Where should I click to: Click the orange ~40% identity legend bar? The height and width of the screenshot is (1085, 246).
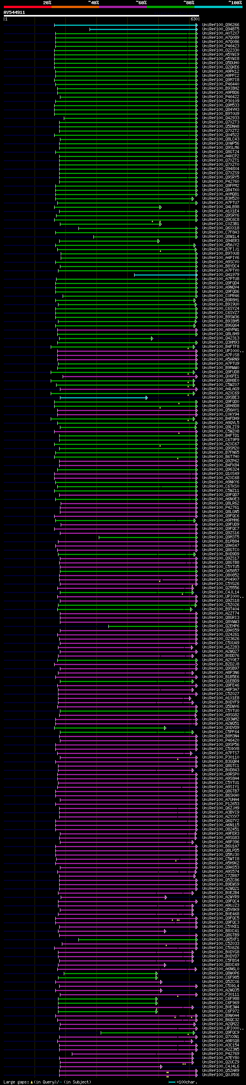pyautogui.click(x=75, y=7)
